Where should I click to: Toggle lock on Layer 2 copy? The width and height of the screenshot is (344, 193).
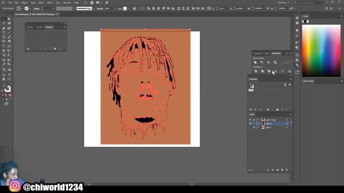(254, 120)
